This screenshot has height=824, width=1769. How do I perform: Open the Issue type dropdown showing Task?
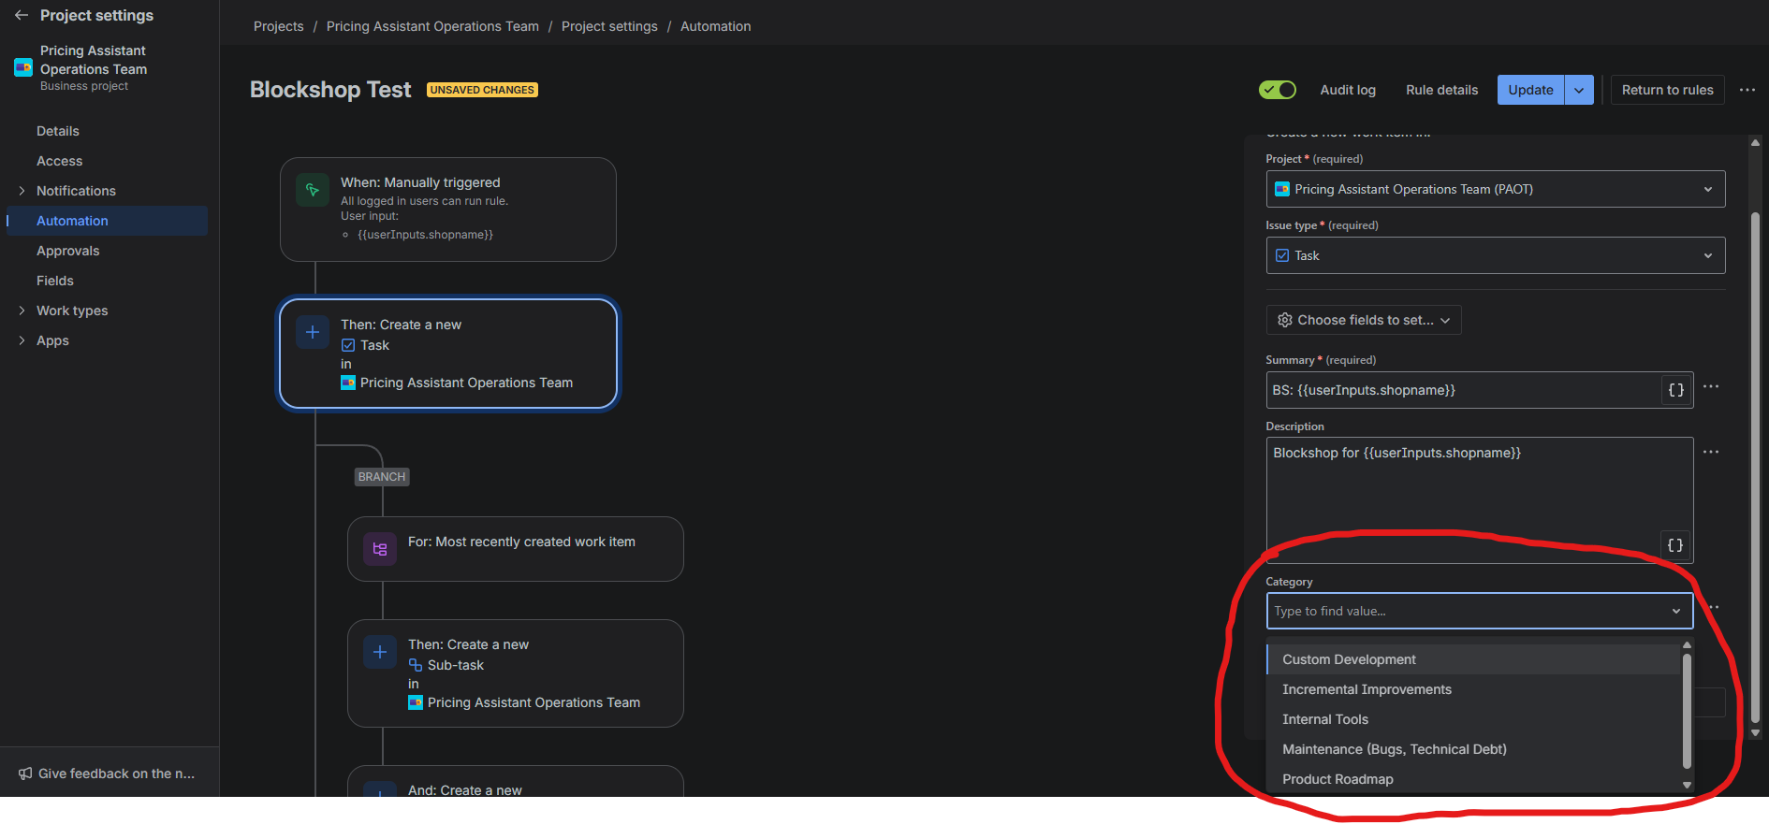click(1495, 255)
